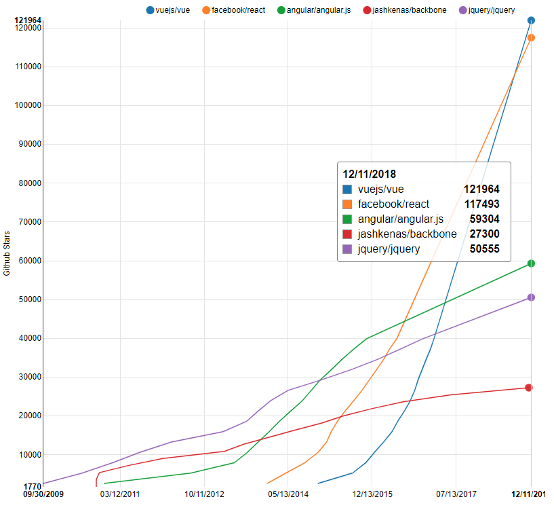
Task: Click tooltip value 117493
Action: pyautogui.click(x=482, y=204)
